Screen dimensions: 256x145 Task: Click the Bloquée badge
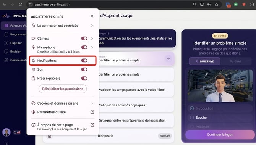click(x=165, y=136)
